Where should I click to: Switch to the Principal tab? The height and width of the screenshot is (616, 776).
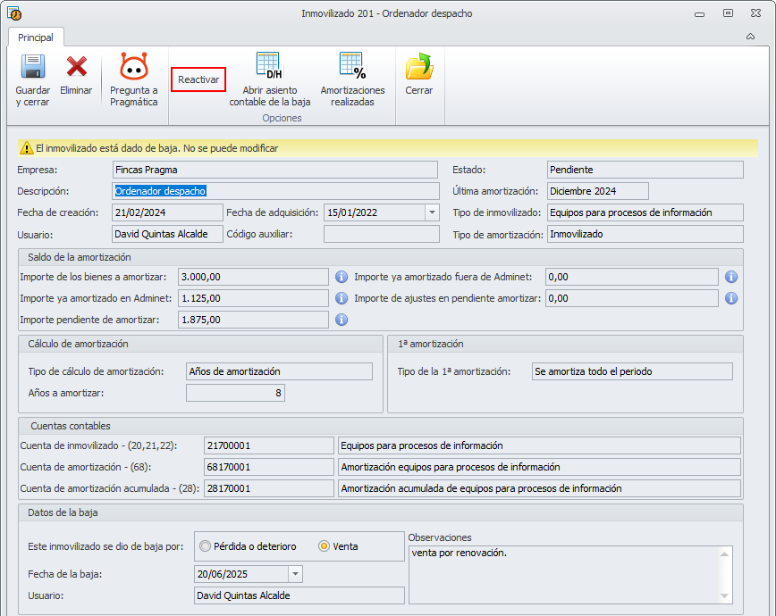coord(36,37)
